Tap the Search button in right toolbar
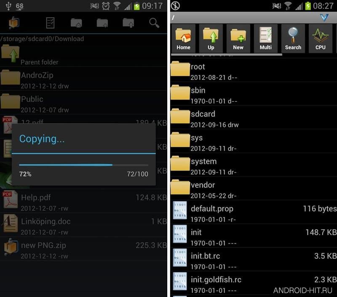 293,38
